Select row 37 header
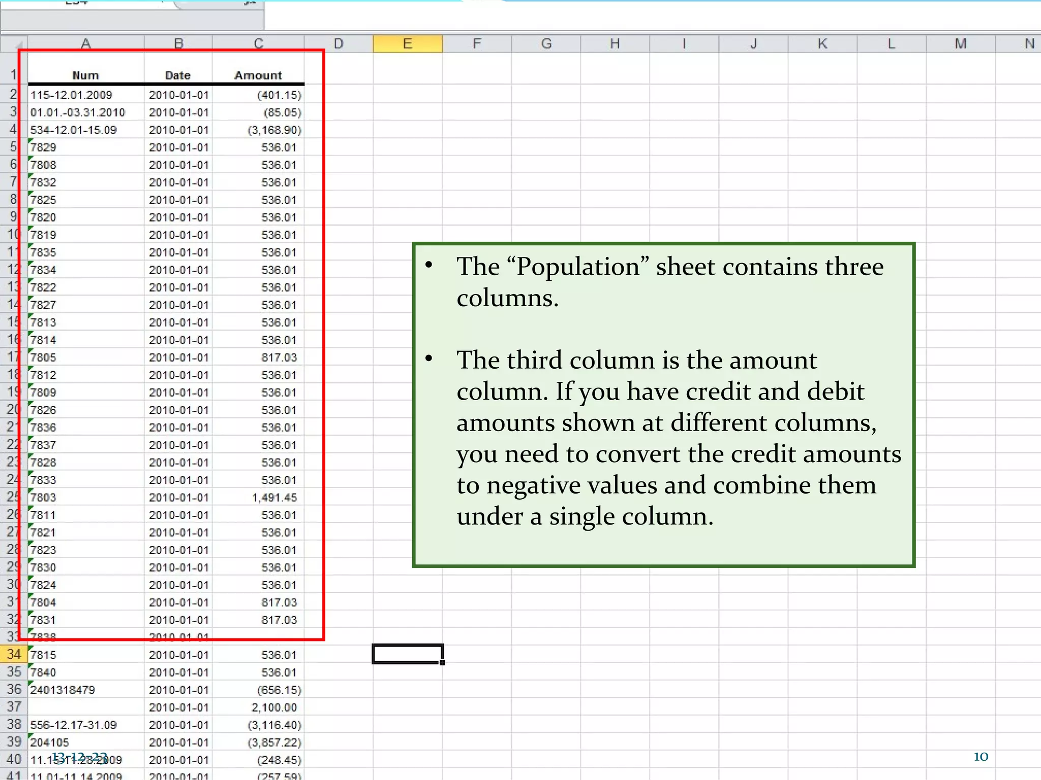The image size is (1041, 780). click(x=14, y=707)
